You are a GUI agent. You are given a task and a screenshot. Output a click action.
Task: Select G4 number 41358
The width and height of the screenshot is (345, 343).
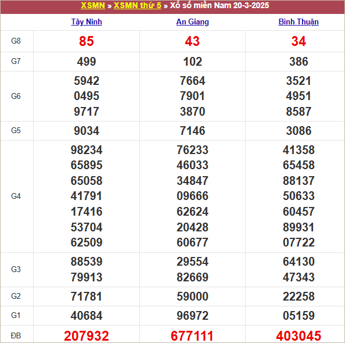(299, 150)
